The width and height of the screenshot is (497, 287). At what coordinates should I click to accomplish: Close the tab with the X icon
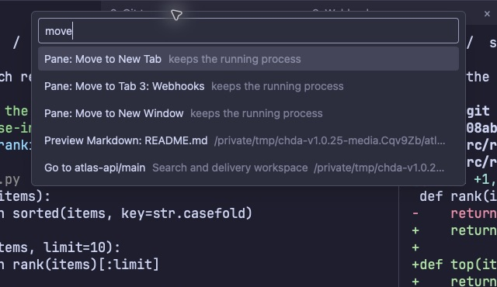(487, 14)
